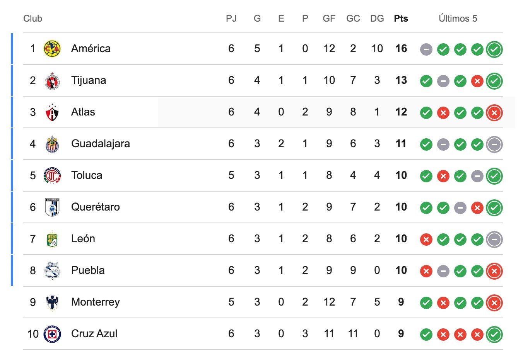
Task: Click the Toluca club crest
Action: pos(52,175)
